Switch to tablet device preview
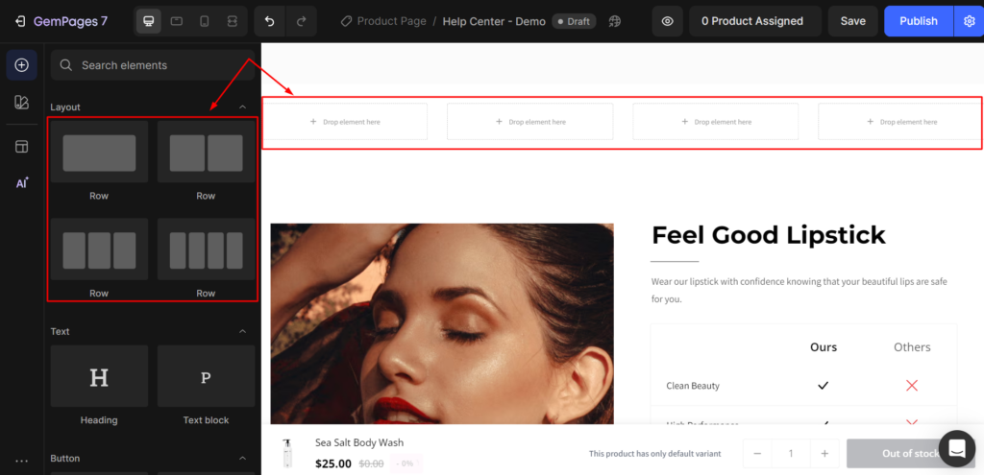984x475 pixels. click(x=177, y=21)
